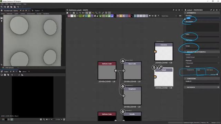221x124 pixels.
Task: Click the fit-to-view frame icon in graph toolbar
Action: tap(67, 13)
